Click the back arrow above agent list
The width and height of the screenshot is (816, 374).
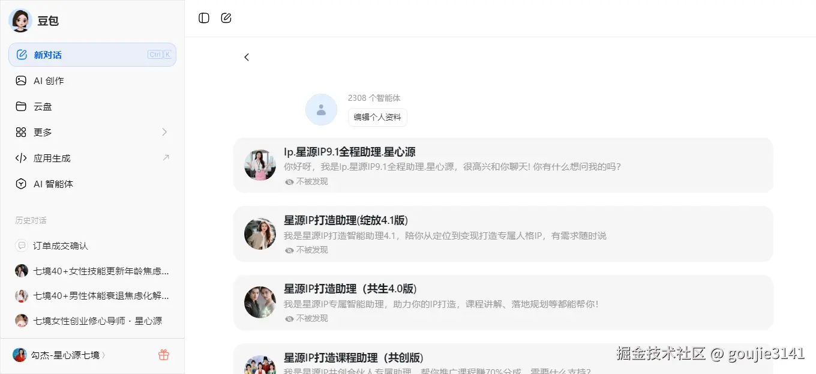247,57
